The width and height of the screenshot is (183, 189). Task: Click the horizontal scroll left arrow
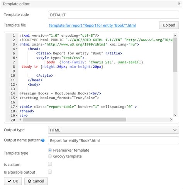(20, 120)
